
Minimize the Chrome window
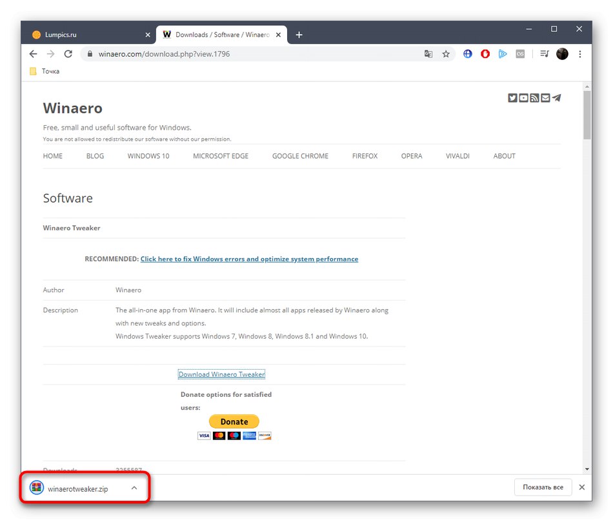tap(529, 29)
